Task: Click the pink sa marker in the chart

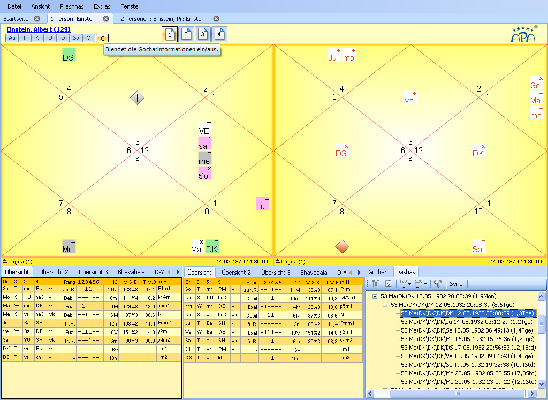Action: [x=205, y=144]
